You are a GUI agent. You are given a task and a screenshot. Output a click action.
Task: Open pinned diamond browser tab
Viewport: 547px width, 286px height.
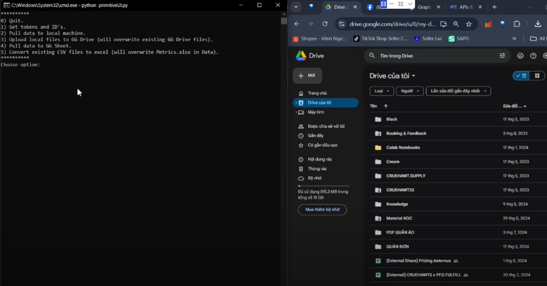[x=311, y=7]
